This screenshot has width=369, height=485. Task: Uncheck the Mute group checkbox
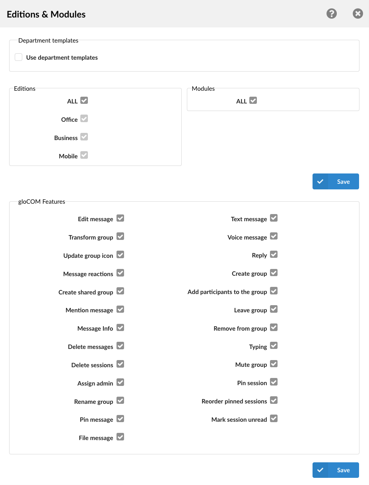click(274, 364)
